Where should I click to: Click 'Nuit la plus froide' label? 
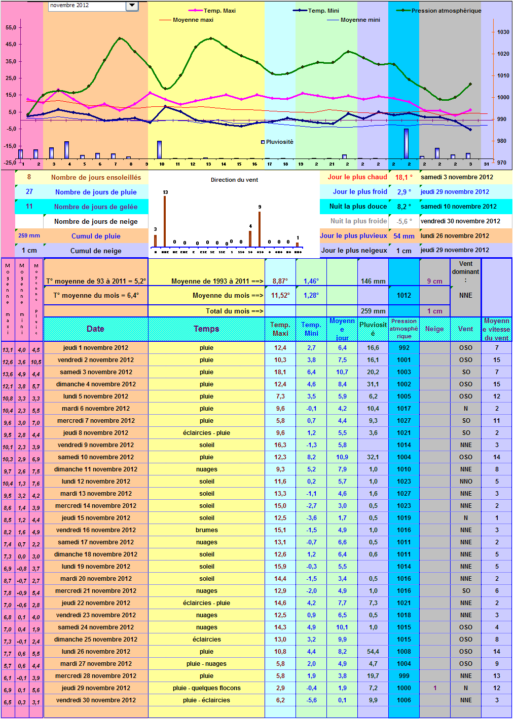[358, 221]
